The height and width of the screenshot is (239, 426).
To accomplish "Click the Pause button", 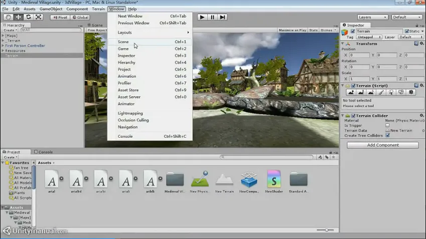I will pos(212,17).
